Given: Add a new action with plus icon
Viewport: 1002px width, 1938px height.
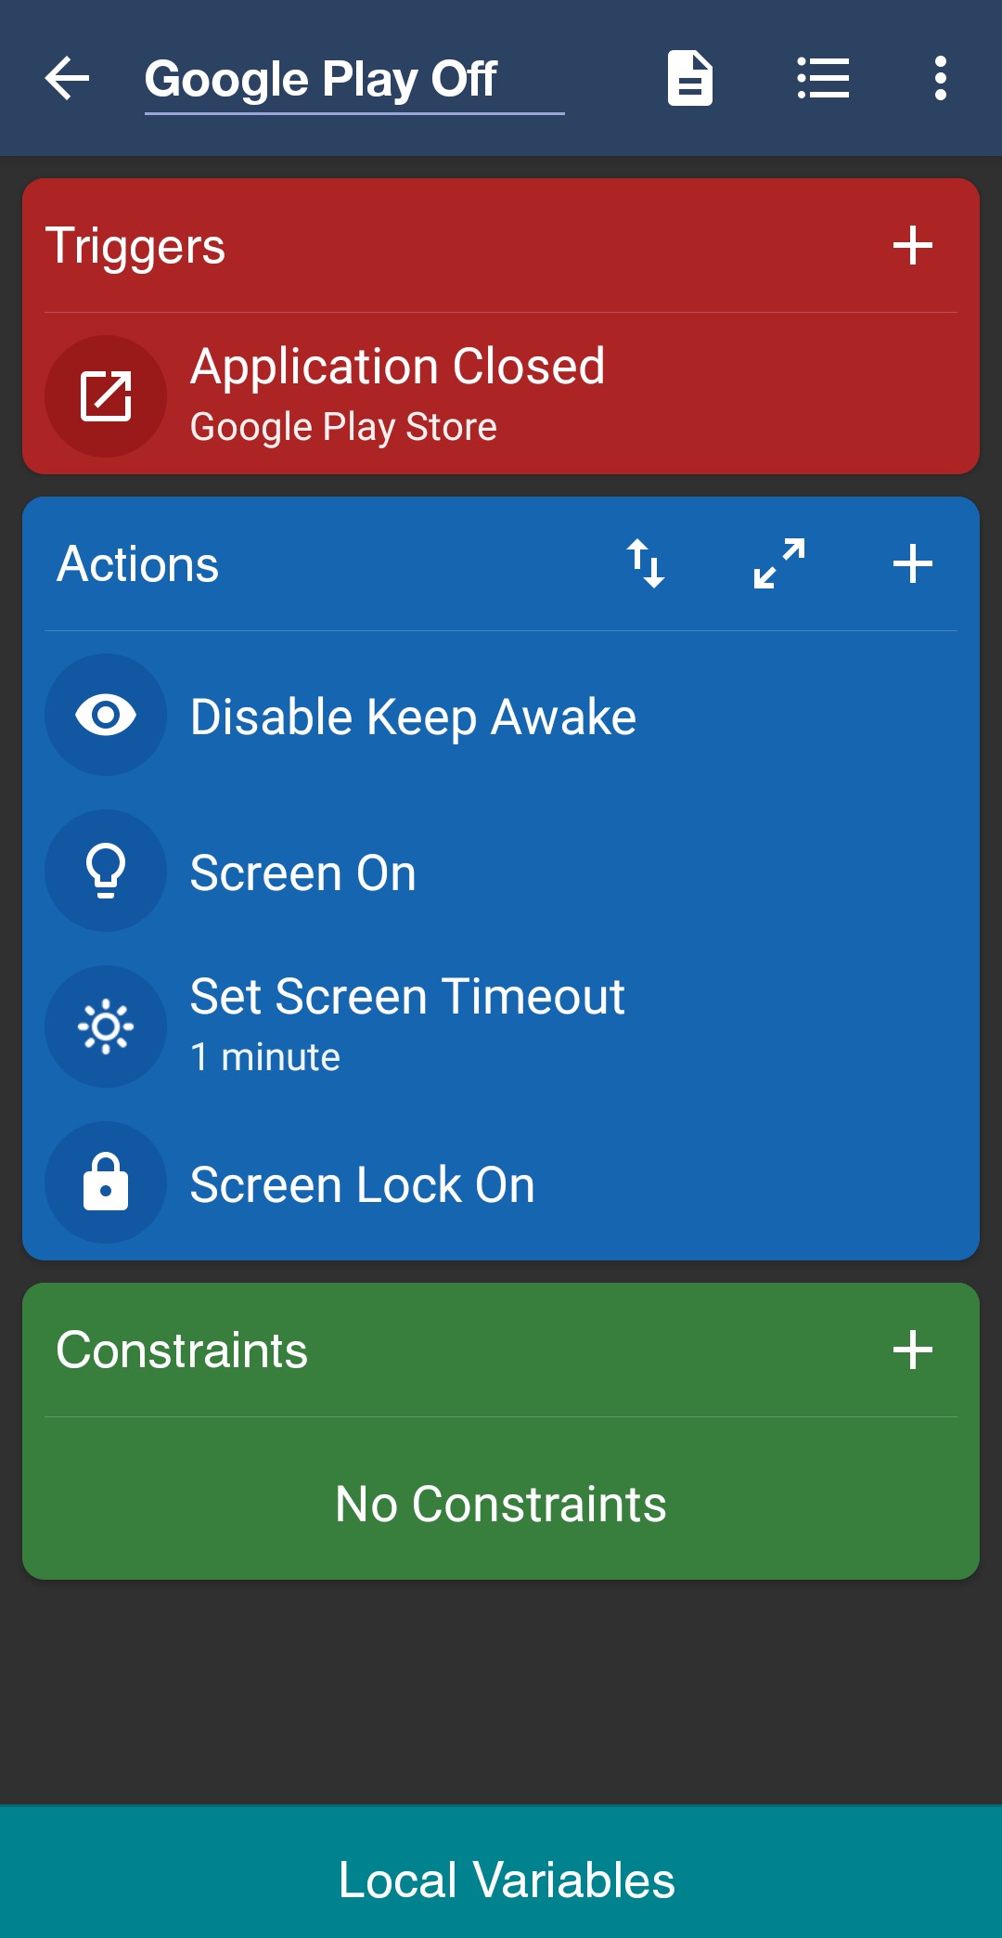Looking at the screenshot, I should coord(912,563).
